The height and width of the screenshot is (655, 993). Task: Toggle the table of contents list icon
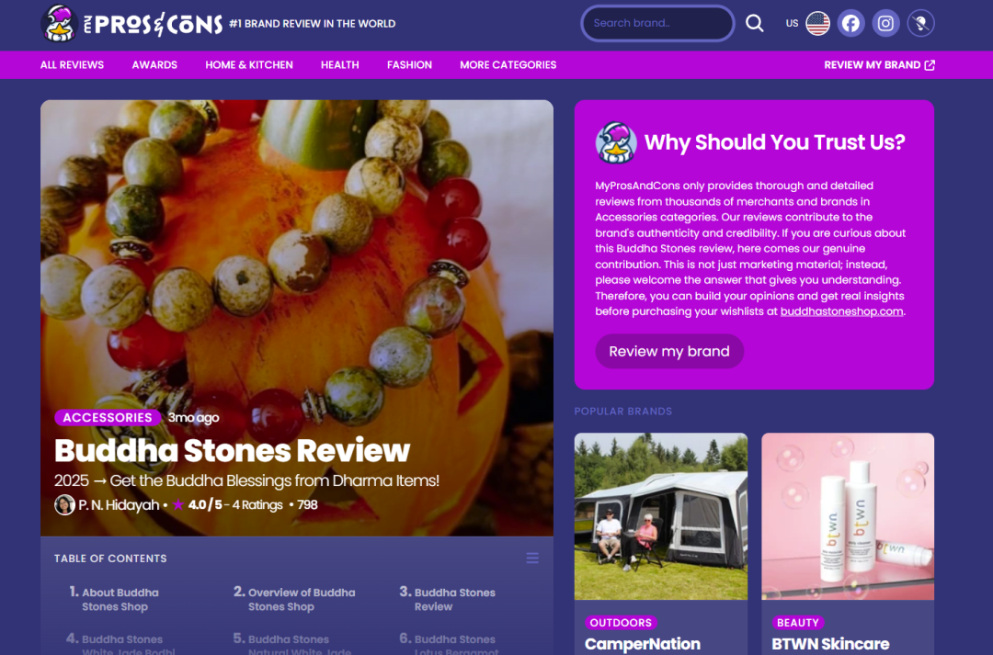[x=532, y=559]
